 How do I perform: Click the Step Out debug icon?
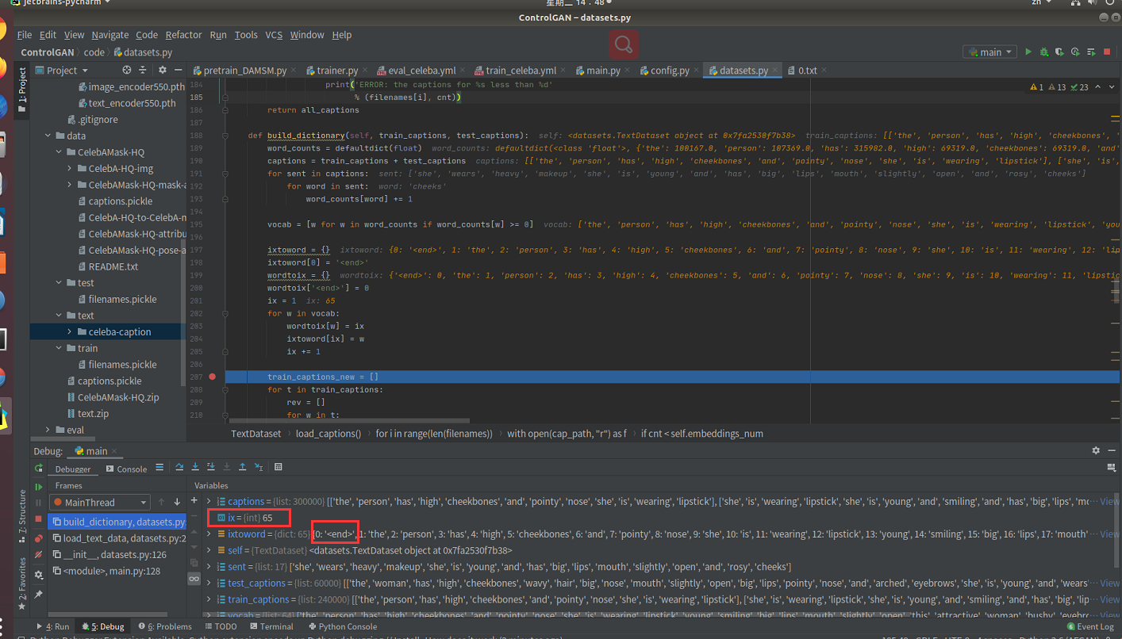point(243,467)
